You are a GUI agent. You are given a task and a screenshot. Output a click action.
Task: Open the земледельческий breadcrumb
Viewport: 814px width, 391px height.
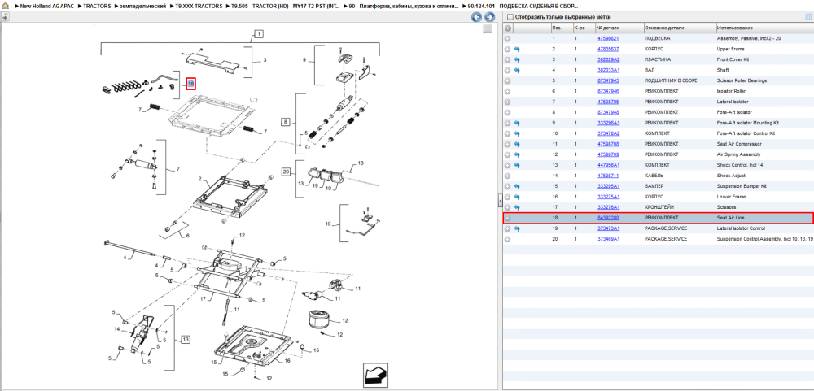tap(143, 7)
